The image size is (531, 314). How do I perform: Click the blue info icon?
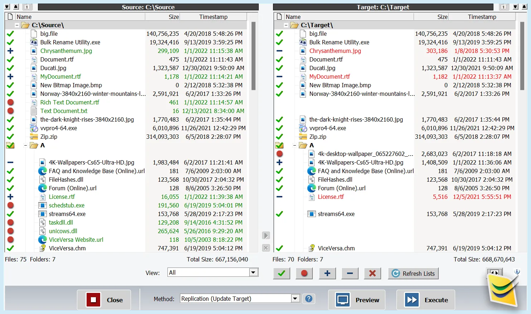click(x=517, y=272)
